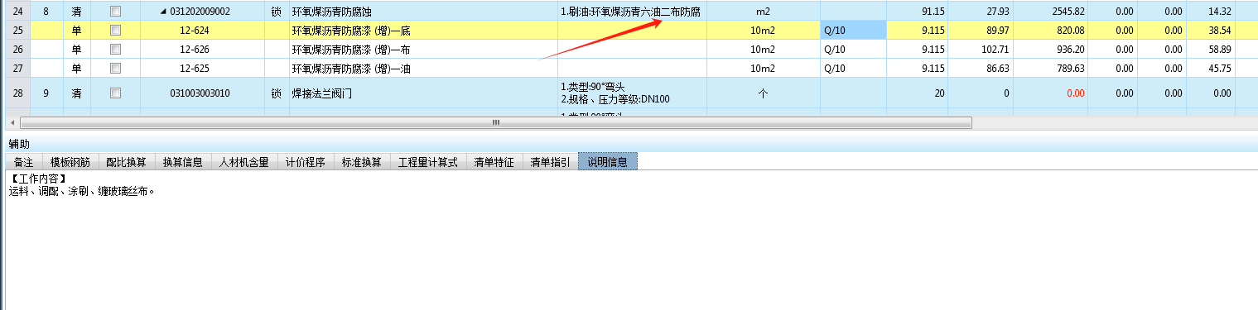Screen dimensions: 1258x310
Task: Click the highlighted Q/10 cell in row 25
Action: 853,30
